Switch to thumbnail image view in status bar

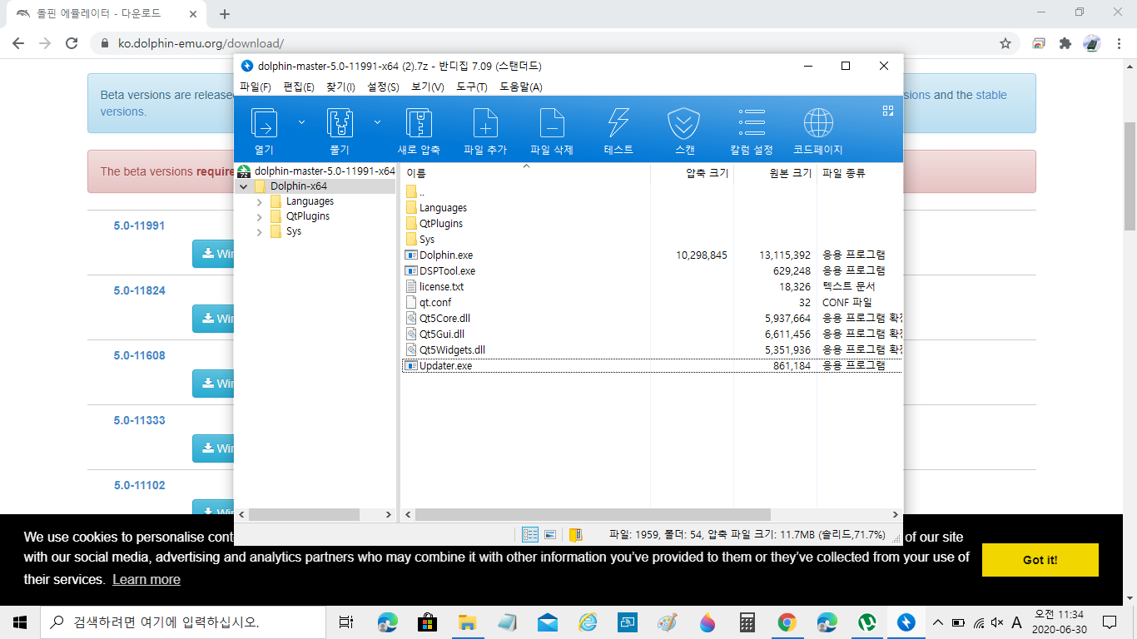point(550,534)
